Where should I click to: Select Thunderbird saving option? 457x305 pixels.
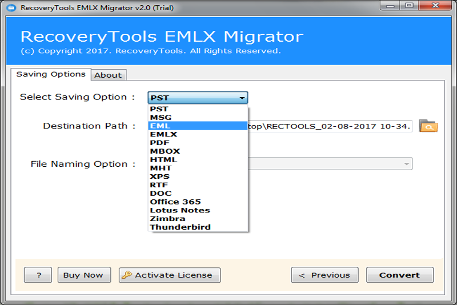(198, 227)
